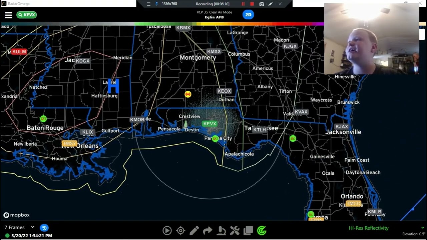The width and height of the screenshot is (427, 240).
Task: Click the green live status dot
Action: pos(7,236)
